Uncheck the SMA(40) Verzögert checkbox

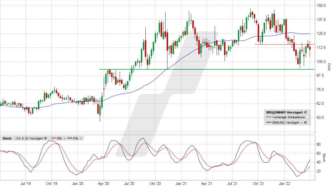pyautogui.click(x=302, y=122)
